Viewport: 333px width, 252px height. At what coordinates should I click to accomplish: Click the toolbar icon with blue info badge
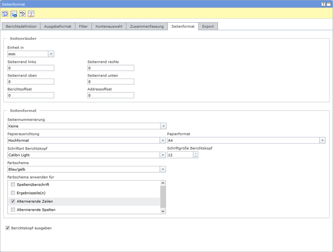coord(14,14)
